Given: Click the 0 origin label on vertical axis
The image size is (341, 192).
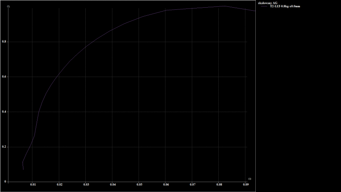Looking at the screenshot, I should [5, 182].
